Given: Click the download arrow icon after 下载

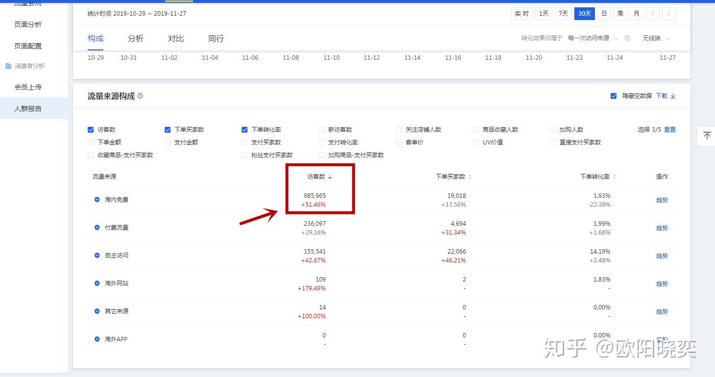Looking at the screenshot, I should (x=673, y=96).
